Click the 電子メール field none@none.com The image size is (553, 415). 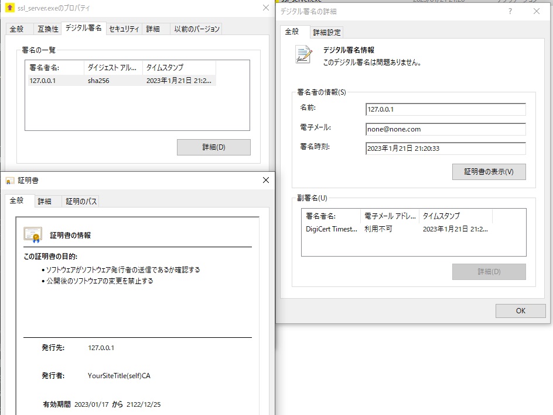446,129
